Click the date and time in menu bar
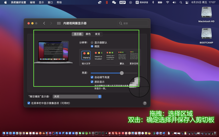 [203, 2]
